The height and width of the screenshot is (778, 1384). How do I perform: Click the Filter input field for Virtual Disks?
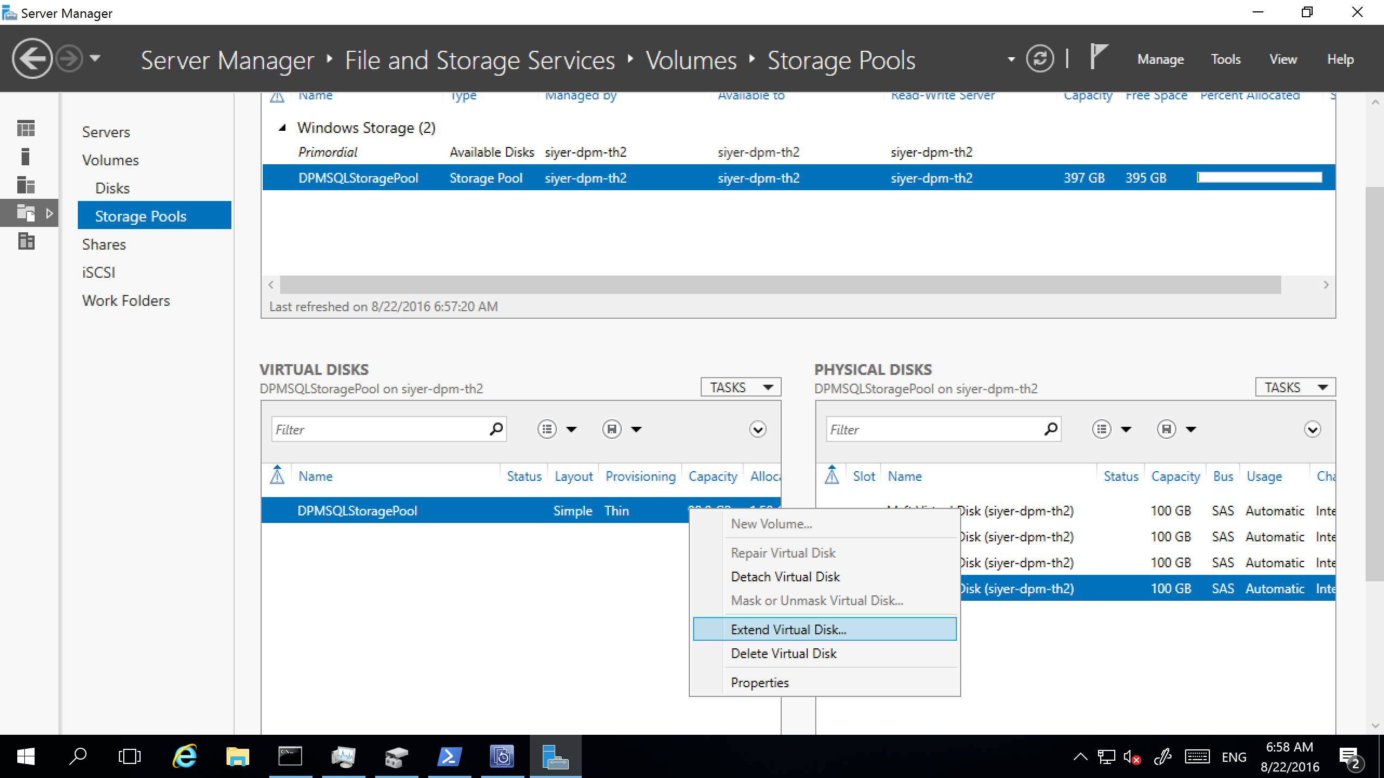[378, 430]
